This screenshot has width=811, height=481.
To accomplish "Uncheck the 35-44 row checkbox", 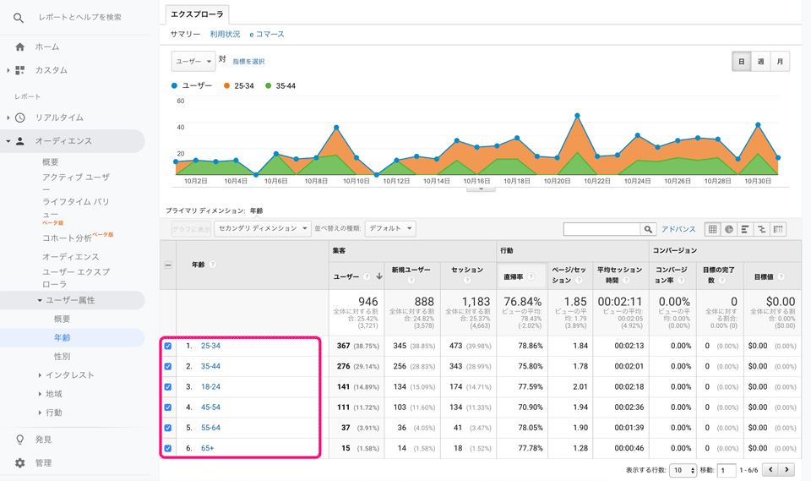I will click(x=168, y=367).
